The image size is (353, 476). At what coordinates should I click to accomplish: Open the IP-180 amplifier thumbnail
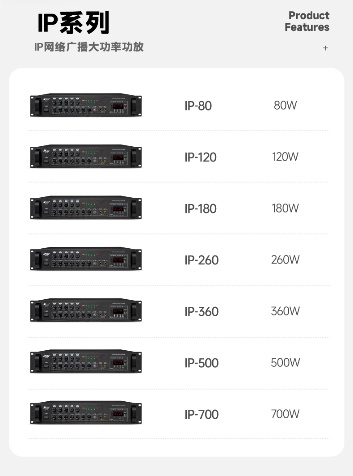point(86,208)
